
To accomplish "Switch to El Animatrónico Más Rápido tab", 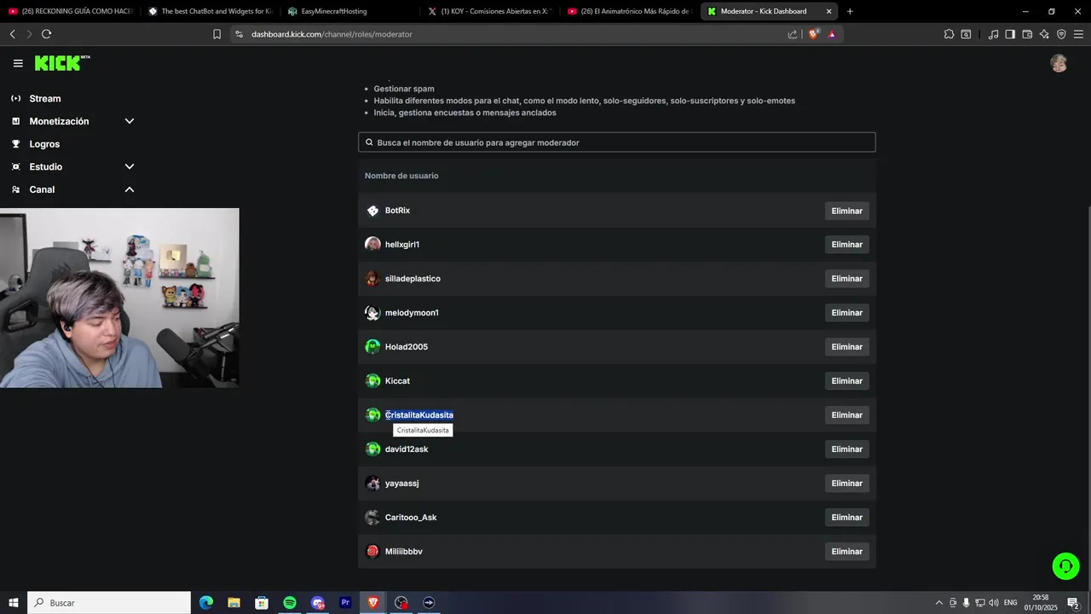I will [629, 11].
